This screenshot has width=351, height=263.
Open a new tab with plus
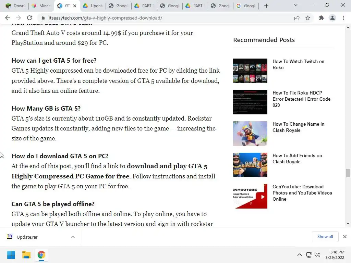pyautogui.click(x=266, y=6)
